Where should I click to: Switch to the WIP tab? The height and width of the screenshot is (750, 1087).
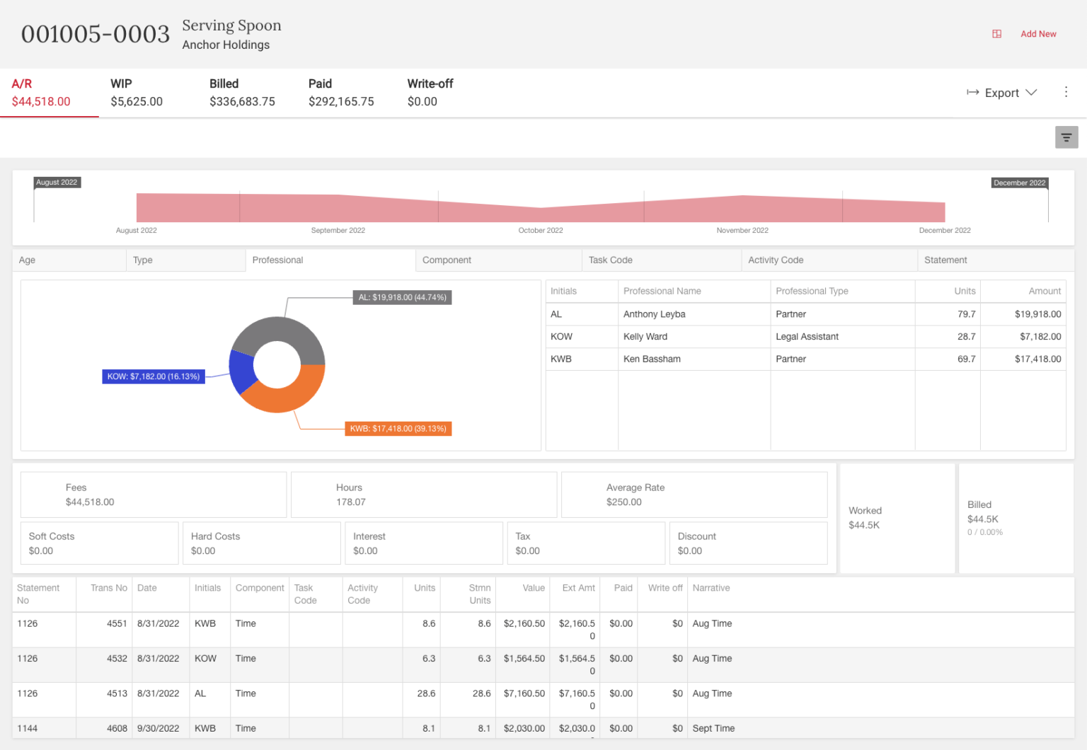(x=136, y=93)
